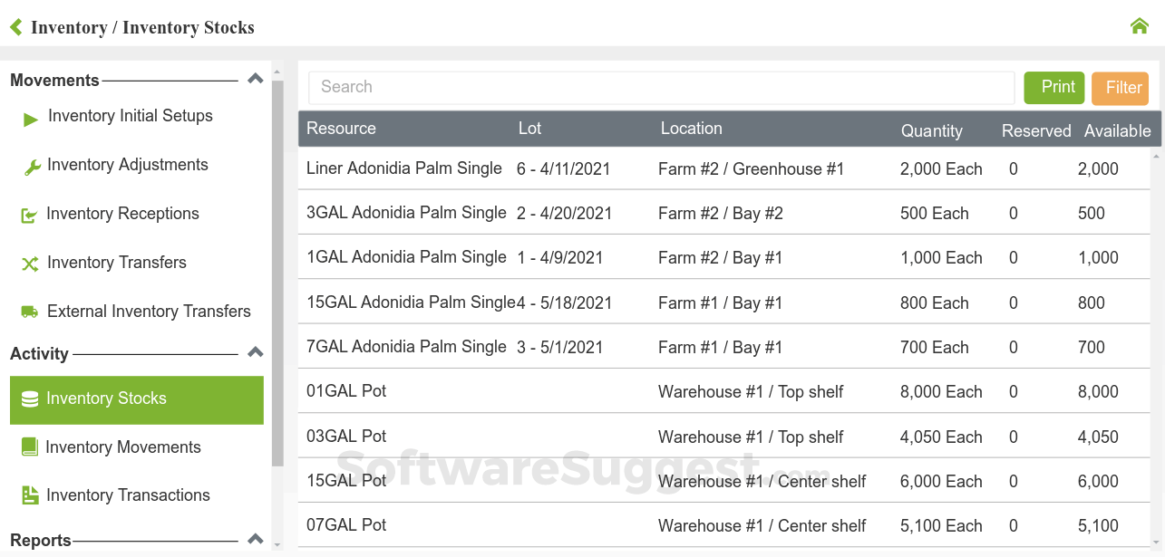1165x557 pixels.
Task: Open Inventory Movements from sidebar
Action: click(123, 447)
